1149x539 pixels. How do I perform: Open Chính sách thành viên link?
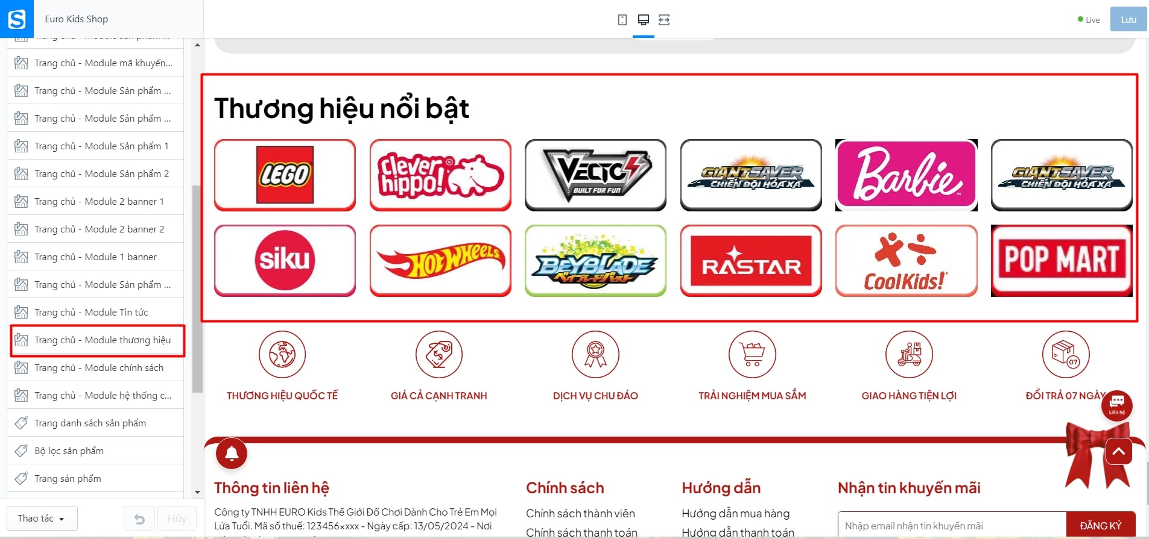pyautogui.click(x=580, y=514)
